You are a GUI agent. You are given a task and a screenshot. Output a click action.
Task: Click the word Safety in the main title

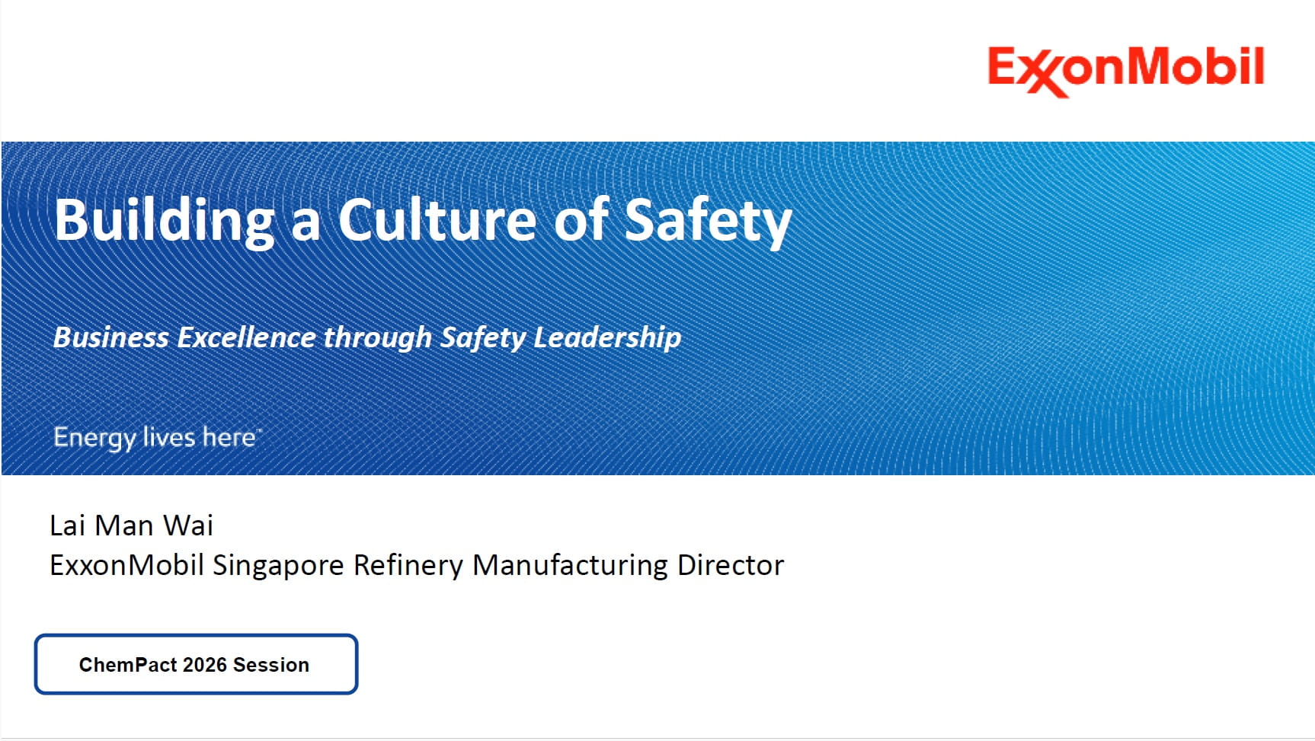(x=708, y=220)
